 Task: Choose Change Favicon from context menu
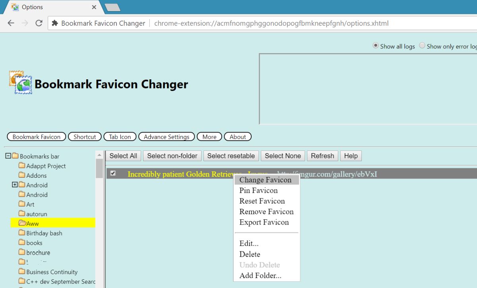267,180
